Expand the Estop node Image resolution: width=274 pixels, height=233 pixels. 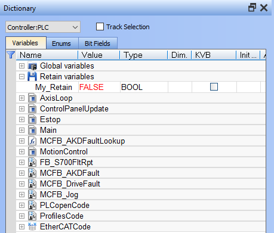click(x=21, y=120)
